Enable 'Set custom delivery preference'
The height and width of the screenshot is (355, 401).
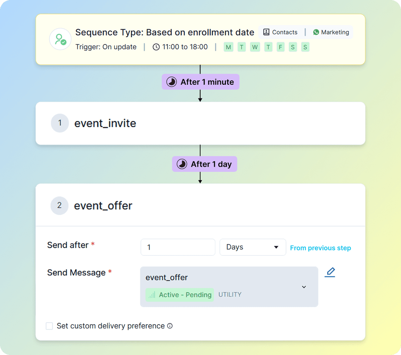click(x=49, y=326)
